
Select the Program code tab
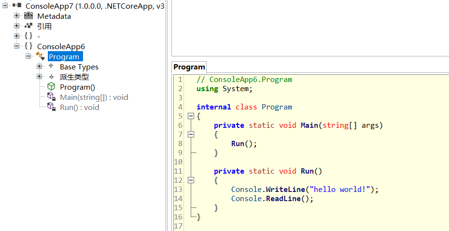tap(189, 67)
